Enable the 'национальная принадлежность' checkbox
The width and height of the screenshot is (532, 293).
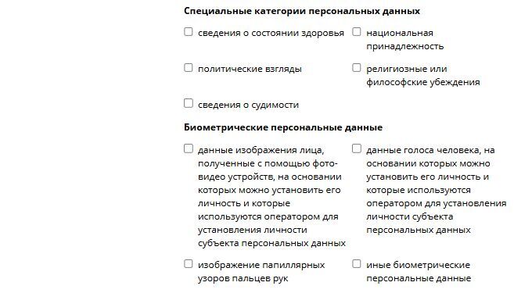click(357, 32)
